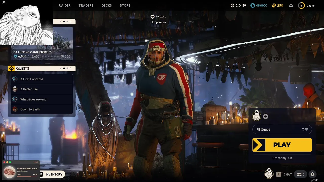Image resolution: width=324 pixels, height=182 pixels.
Task: Open the RAIDER menu tab
Action: tap(65, 5)
